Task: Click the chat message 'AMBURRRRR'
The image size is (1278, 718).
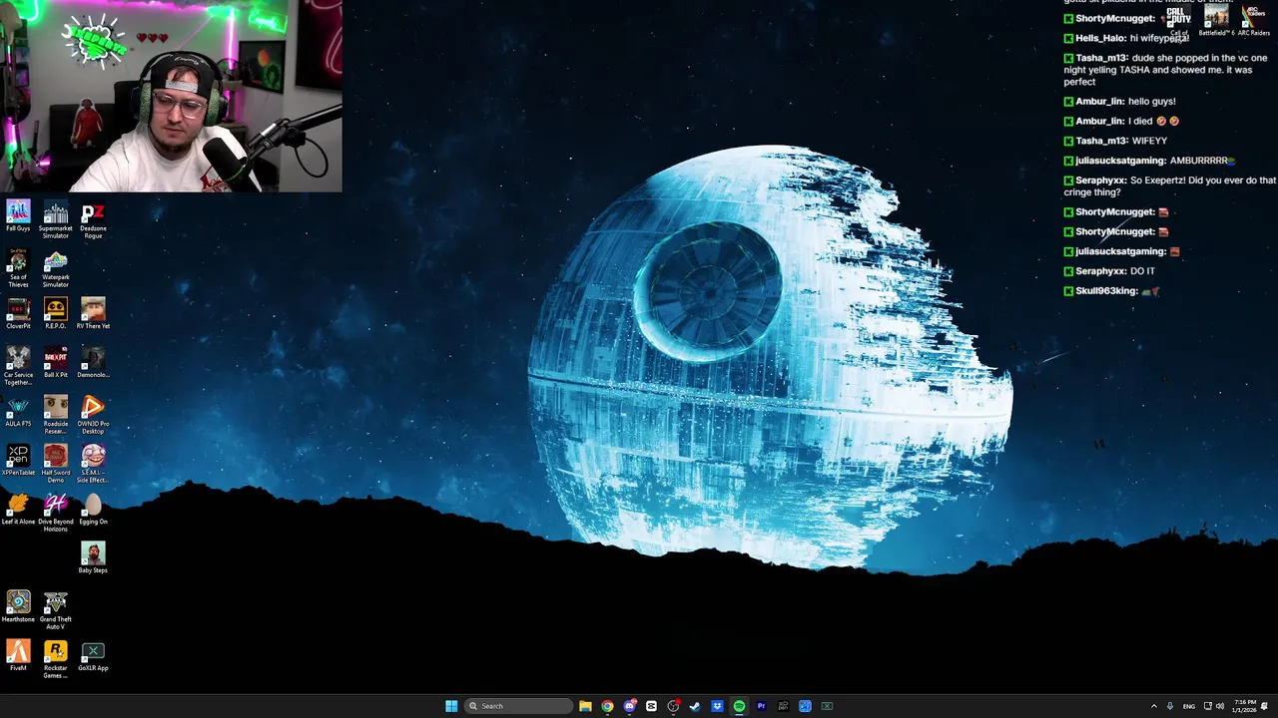Action: [x=1199, y=161]
